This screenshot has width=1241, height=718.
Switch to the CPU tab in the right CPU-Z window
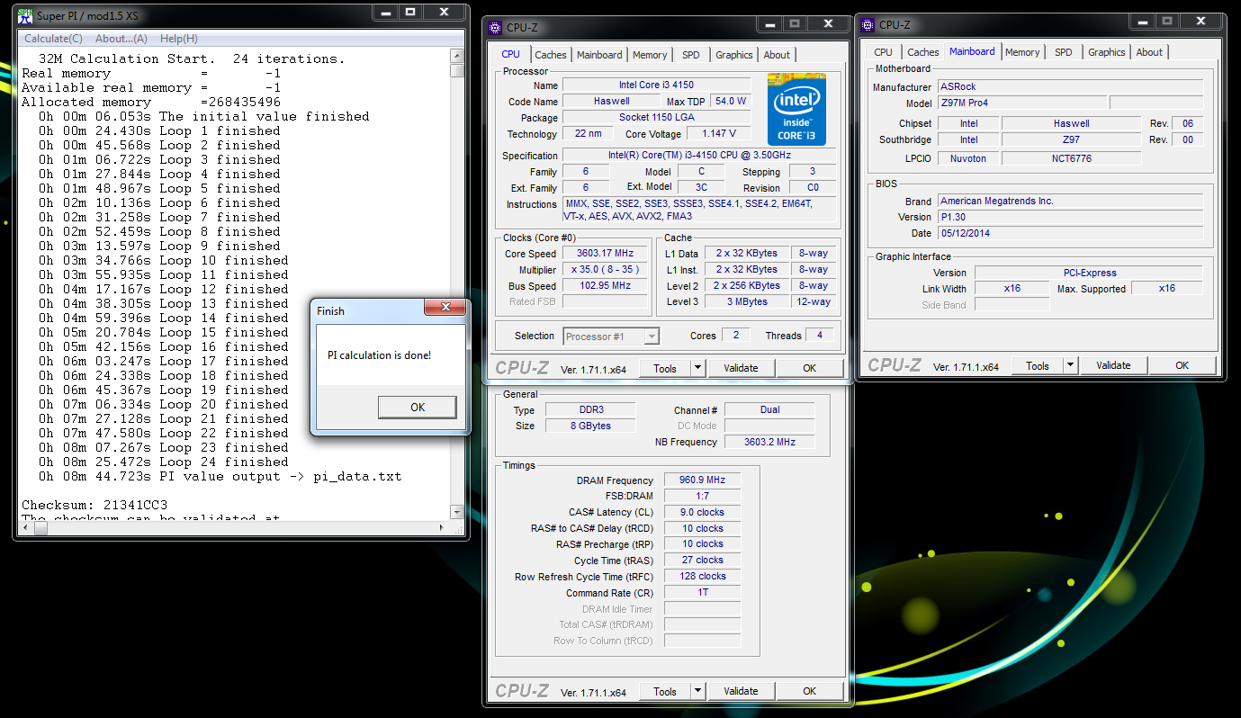click(884, 52)
